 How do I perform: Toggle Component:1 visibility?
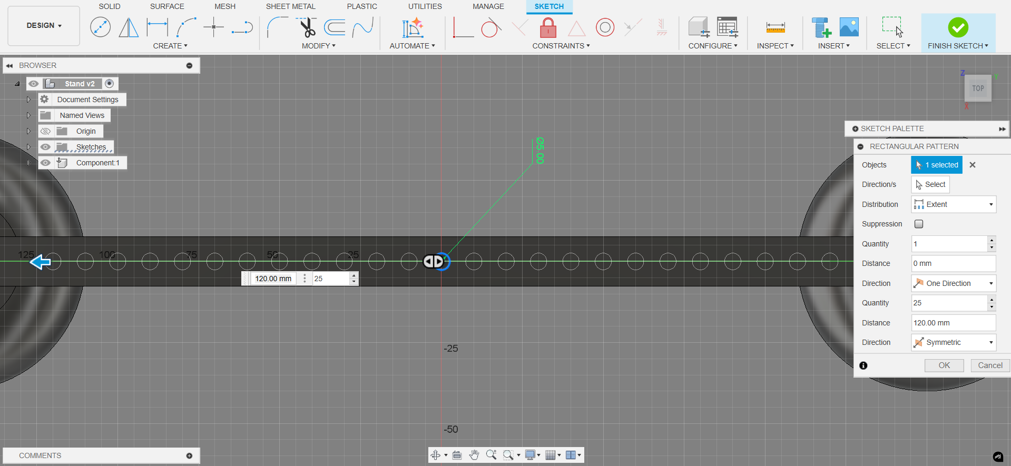[x=46, y=163]
